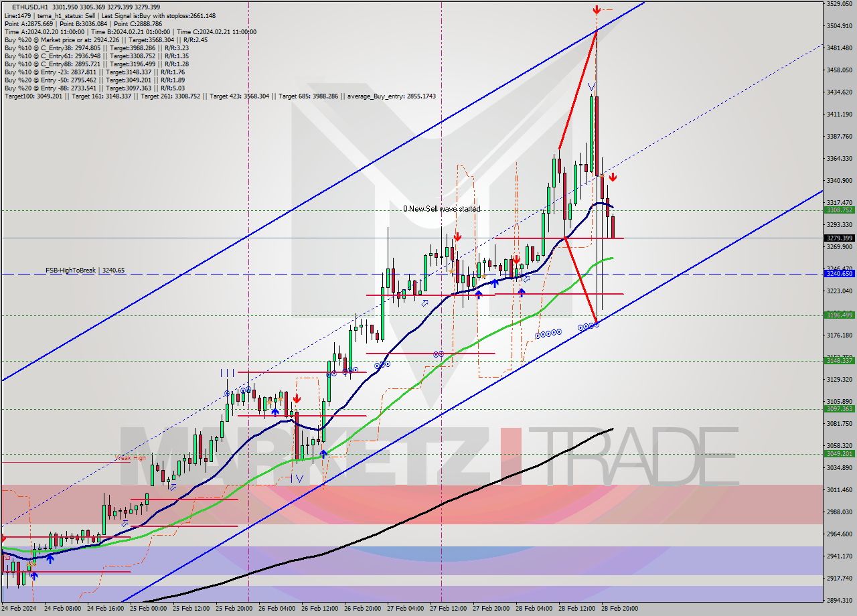Click the 3387.760 price axis label
The width and height of the screenshot is (857, 616).
click(x=839, y=137)
